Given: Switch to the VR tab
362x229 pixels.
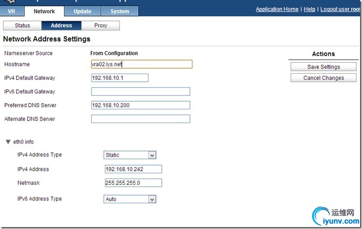Looking at the screenshot, I should click(12, 11).
